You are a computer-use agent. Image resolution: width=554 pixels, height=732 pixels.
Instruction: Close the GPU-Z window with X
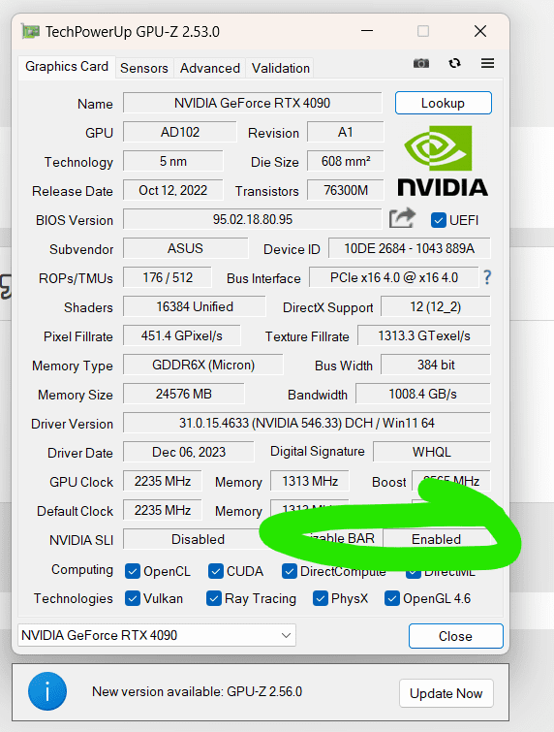coord(480,31)
